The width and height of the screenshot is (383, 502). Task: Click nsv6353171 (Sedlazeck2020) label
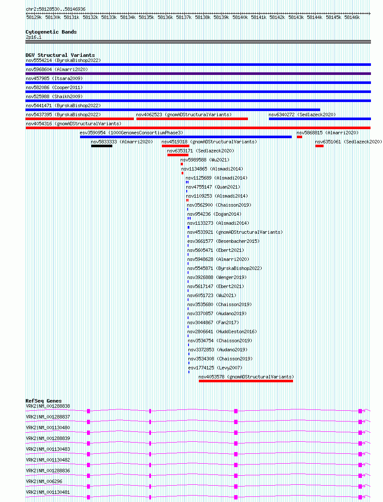(x=201, y=151)
